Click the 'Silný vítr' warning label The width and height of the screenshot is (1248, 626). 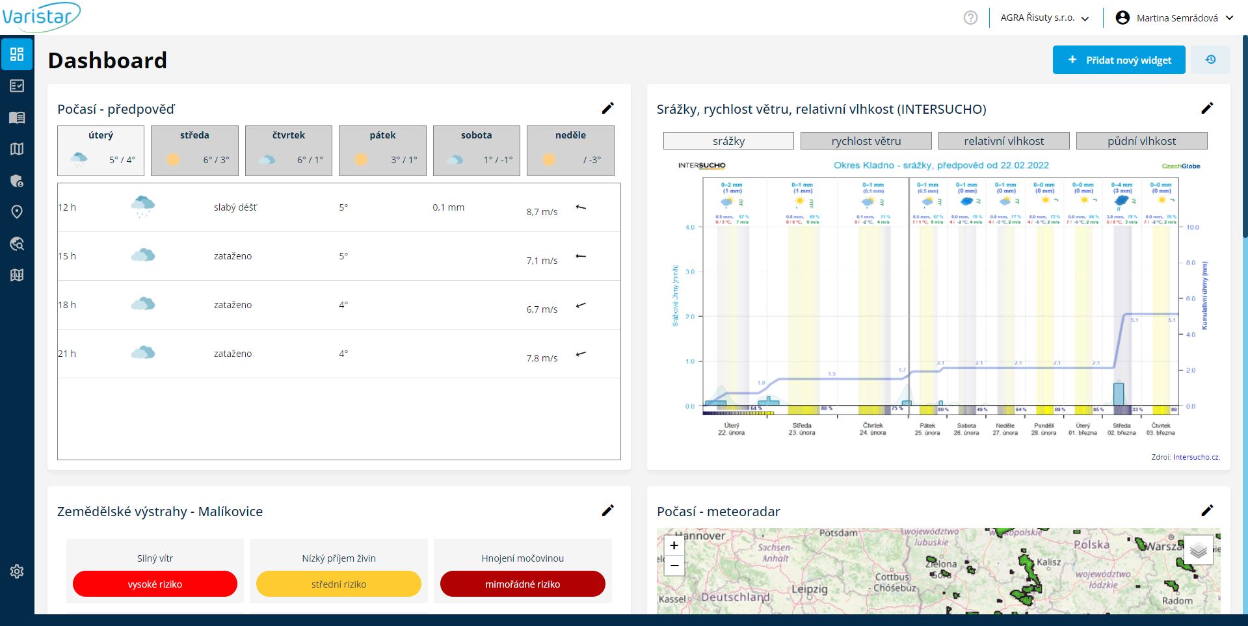155,558
